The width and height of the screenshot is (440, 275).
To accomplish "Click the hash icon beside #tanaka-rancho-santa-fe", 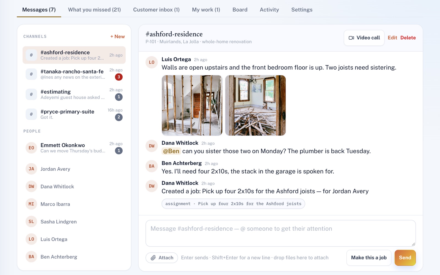I will [31, 74].
